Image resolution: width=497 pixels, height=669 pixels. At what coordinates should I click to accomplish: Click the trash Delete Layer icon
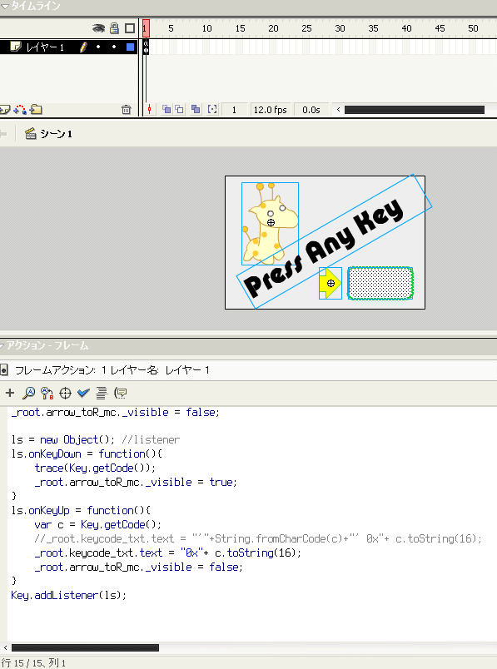click(126, 110)
